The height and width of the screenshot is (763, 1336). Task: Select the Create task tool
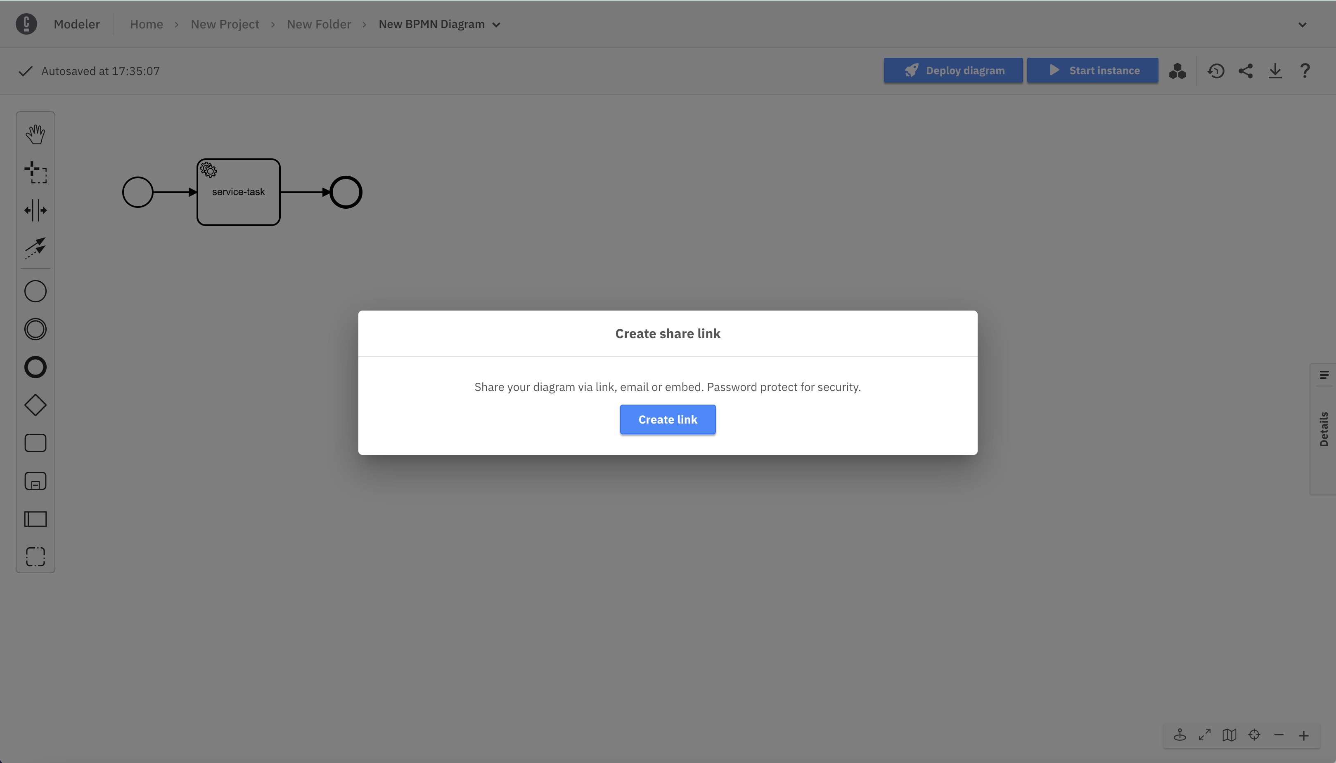[x=35, y=443]
